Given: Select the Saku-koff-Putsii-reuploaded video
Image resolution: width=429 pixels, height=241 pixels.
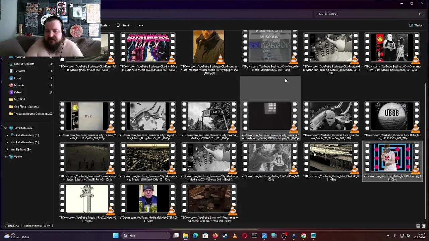Looking at the screenshot, I should coord(209,204).
